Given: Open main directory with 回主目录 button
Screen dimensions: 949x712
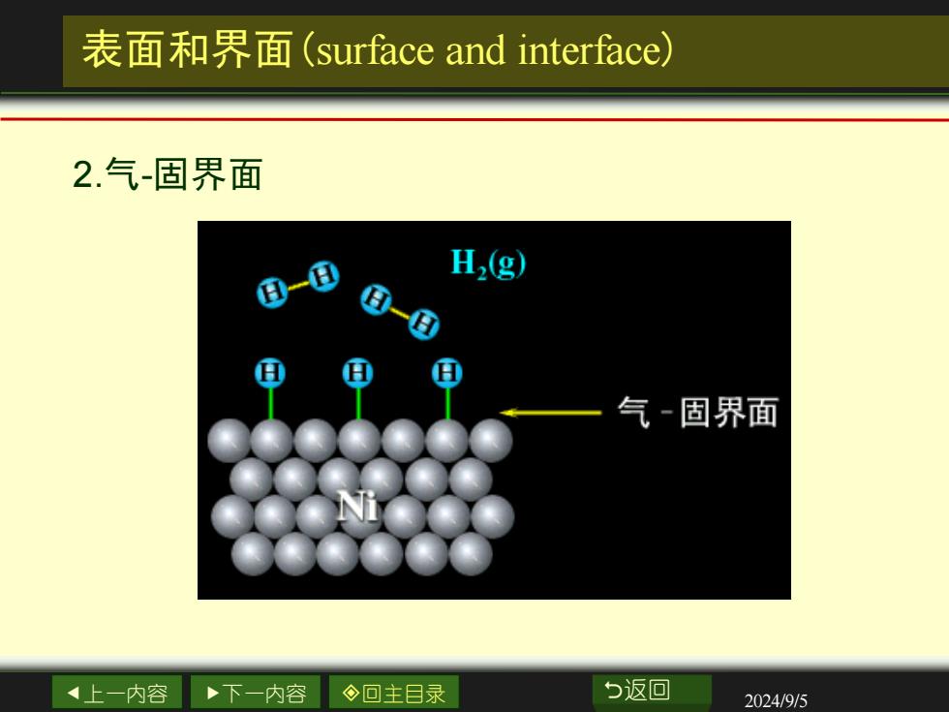Looking at the screenshot, I should tap(394, 692).
